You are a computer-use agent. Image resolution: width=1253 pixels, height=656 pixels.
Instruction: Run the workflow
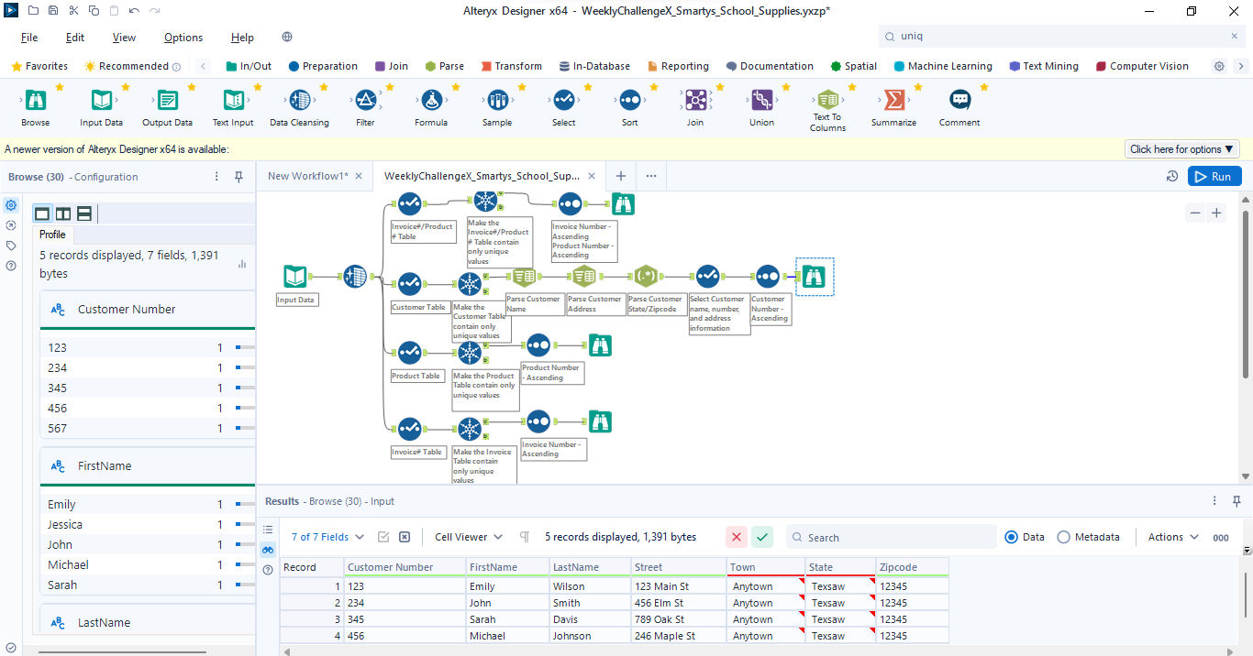coord(1214,177)
